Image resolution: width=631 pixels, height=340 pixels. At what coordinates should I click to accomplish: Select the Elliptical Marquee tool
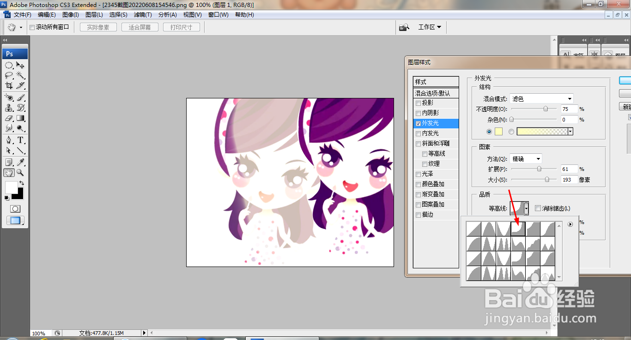[x=9, y=65]
